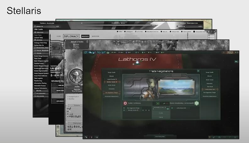Select Declare War On option
Image resolution: width=249 pixels, height=143 pixels.
(39, 45)
